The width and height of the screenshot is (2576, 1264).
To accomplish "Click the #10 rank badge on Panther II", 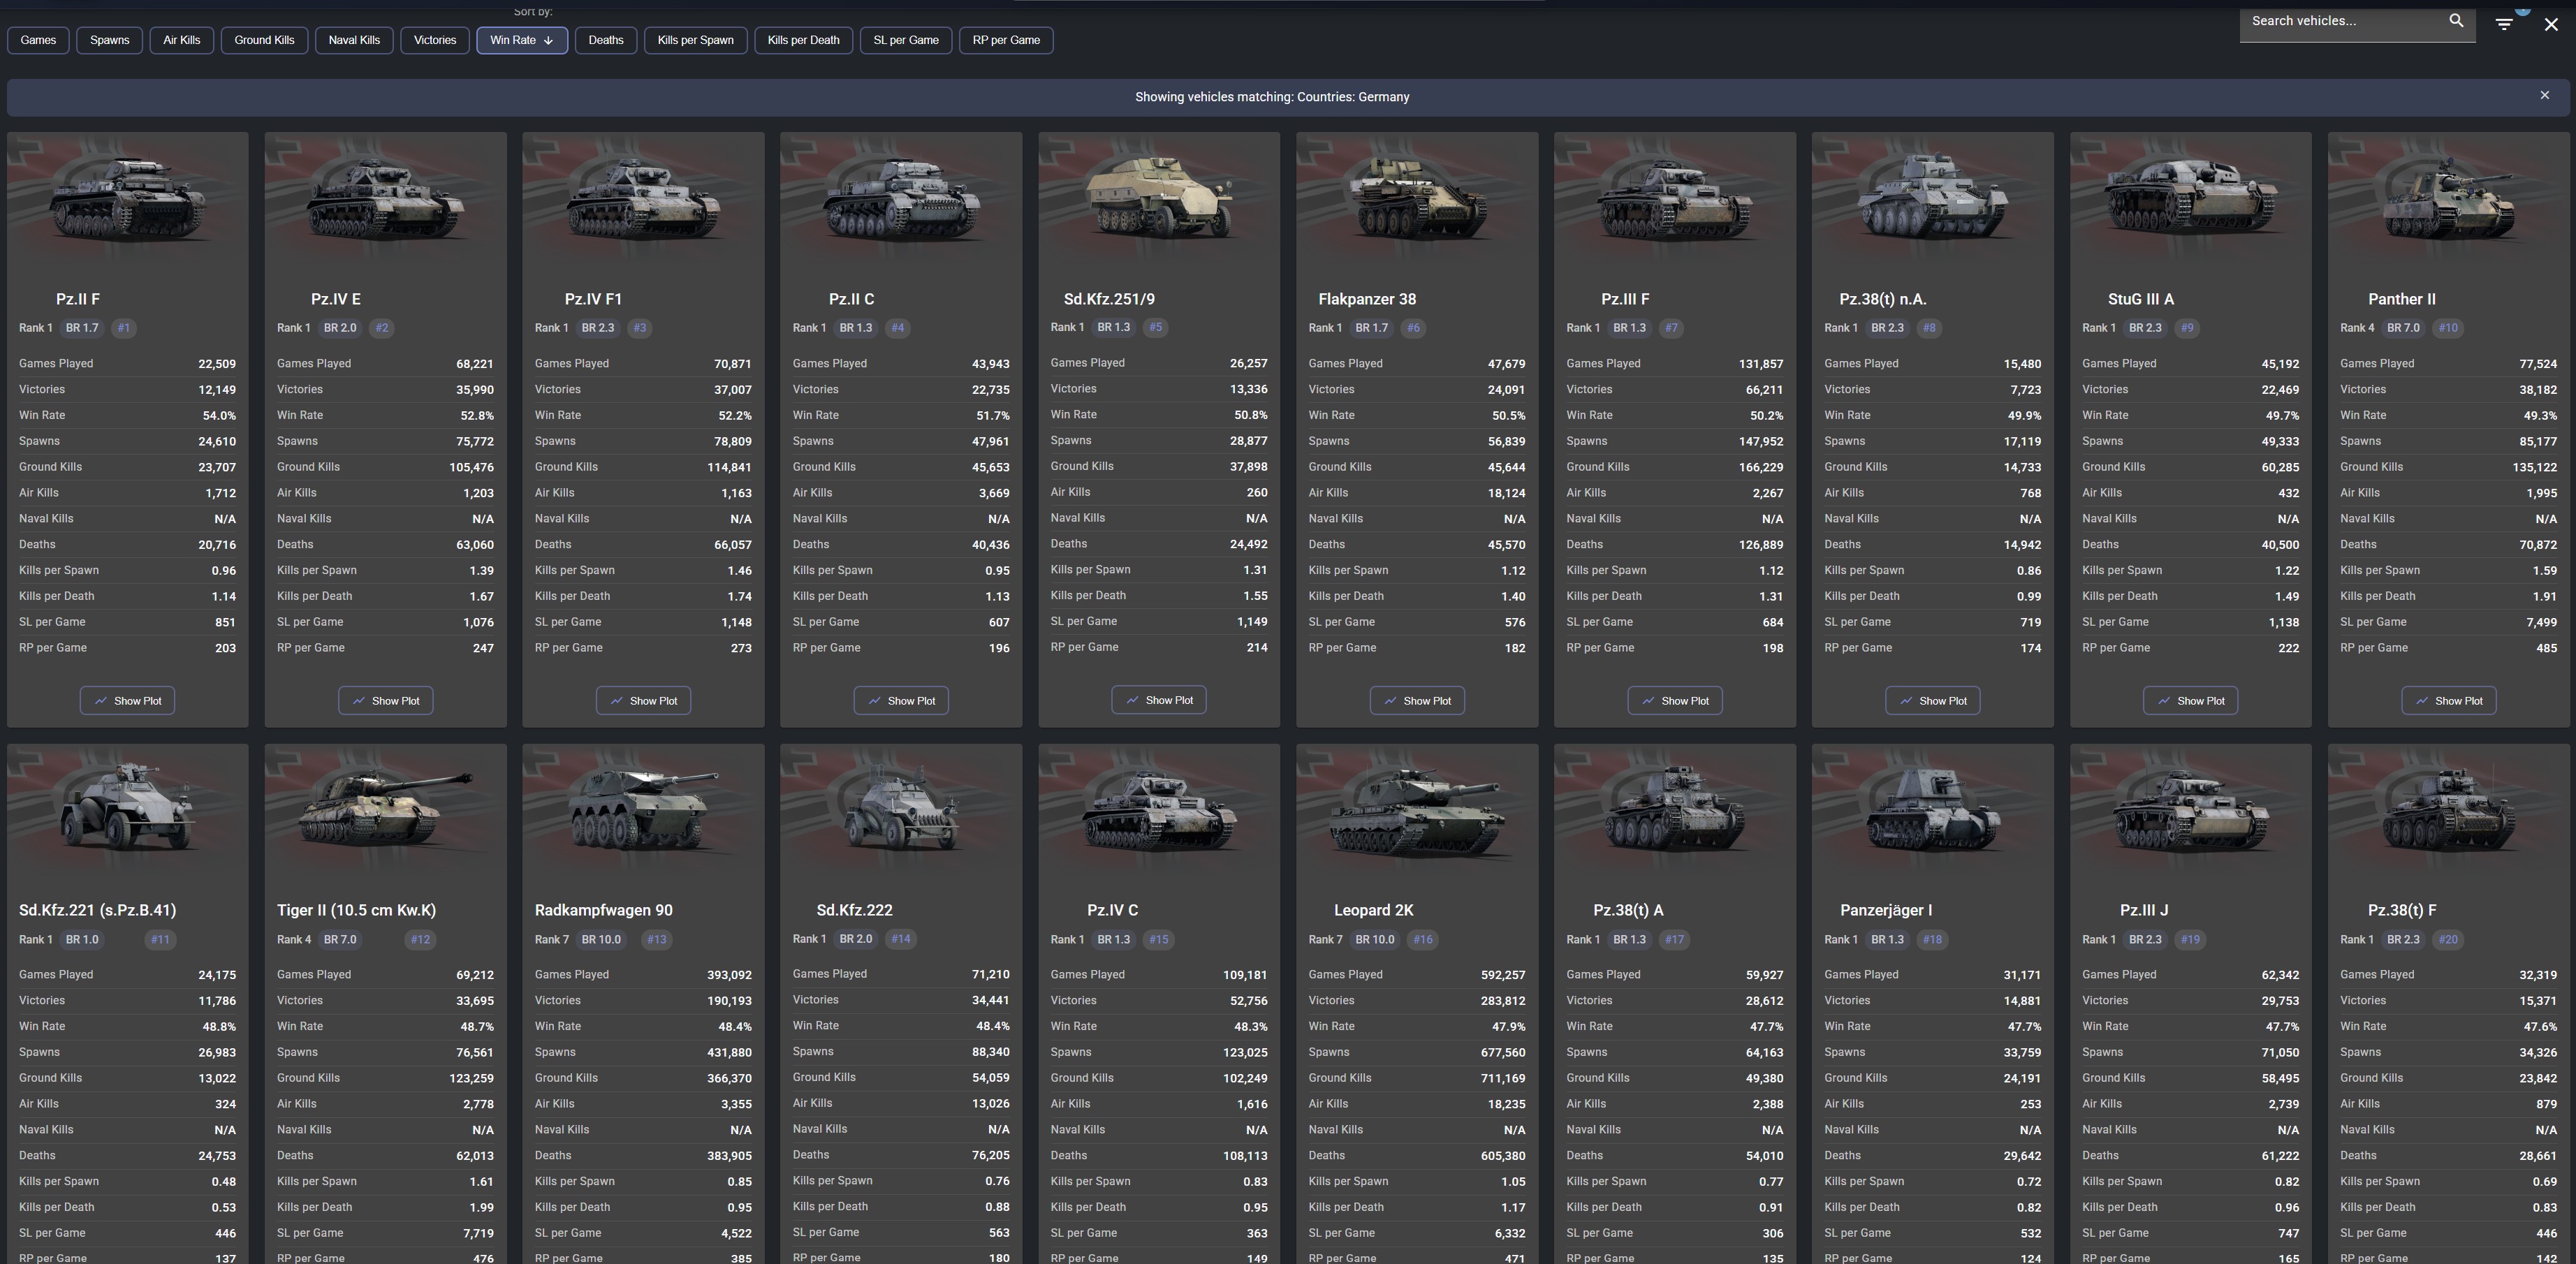I will [x=2448, y=328].
